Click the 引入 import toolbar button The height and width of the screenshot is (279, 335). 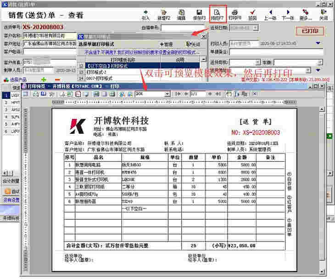146,15
